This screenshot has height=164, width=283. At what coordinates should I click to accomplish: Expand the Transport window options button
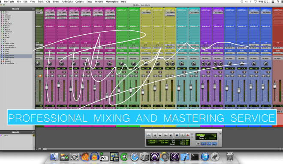pos(220,133)
